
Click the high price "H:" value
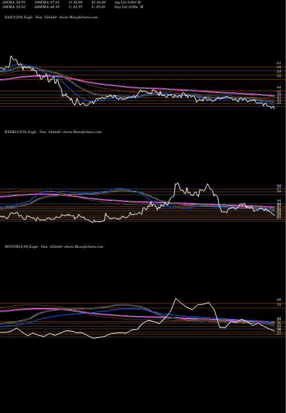101,2
